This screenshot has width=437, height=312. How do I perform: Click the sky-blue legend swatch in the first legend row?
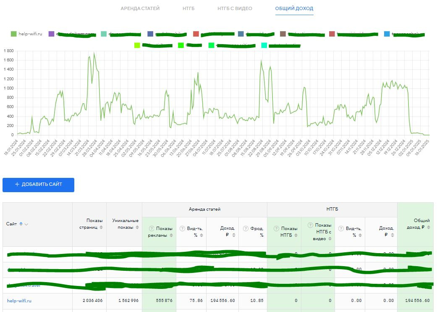click(x=387, y=34)
